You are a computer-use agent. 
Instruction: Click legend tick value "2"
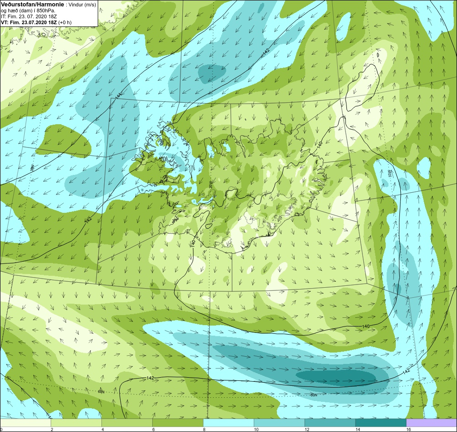(52, 429)
